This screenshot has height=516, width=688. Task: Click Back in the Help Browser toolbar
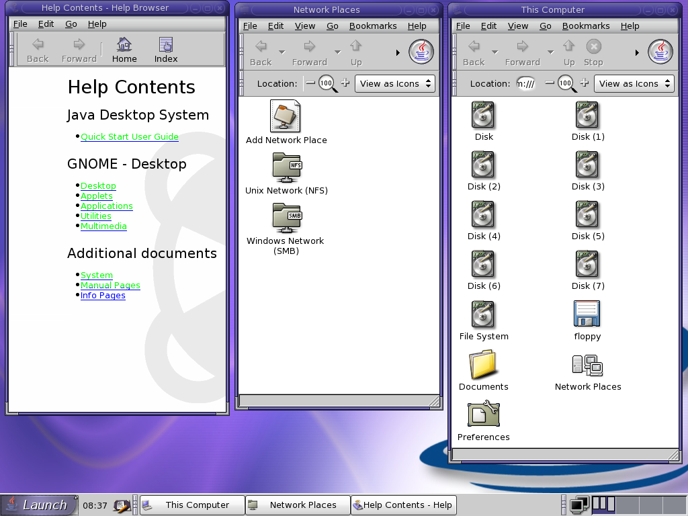[x=38, y=50]
